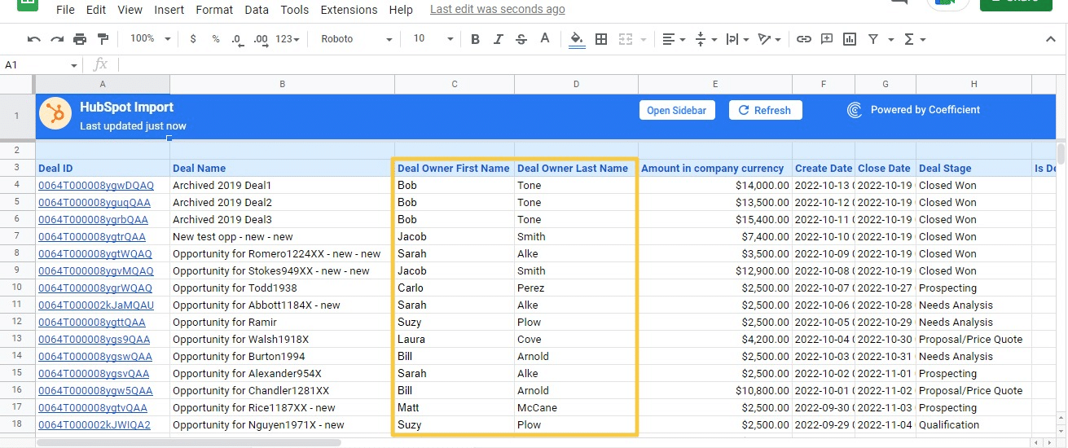The image size is (1068, 448).
Task: Toggle Bold formatting
Action: point(475,39)
